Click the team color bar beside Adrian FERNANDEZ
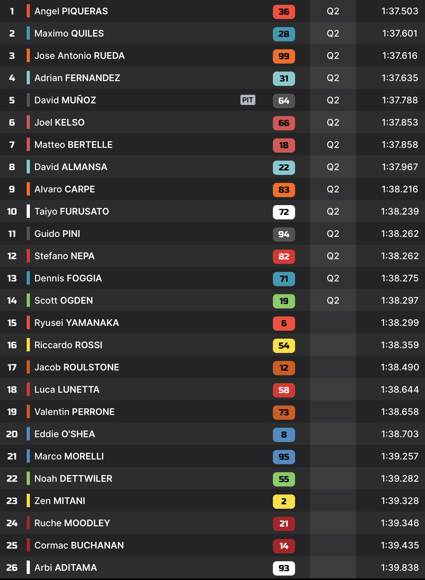425x580 pixels. click(28, 78)
